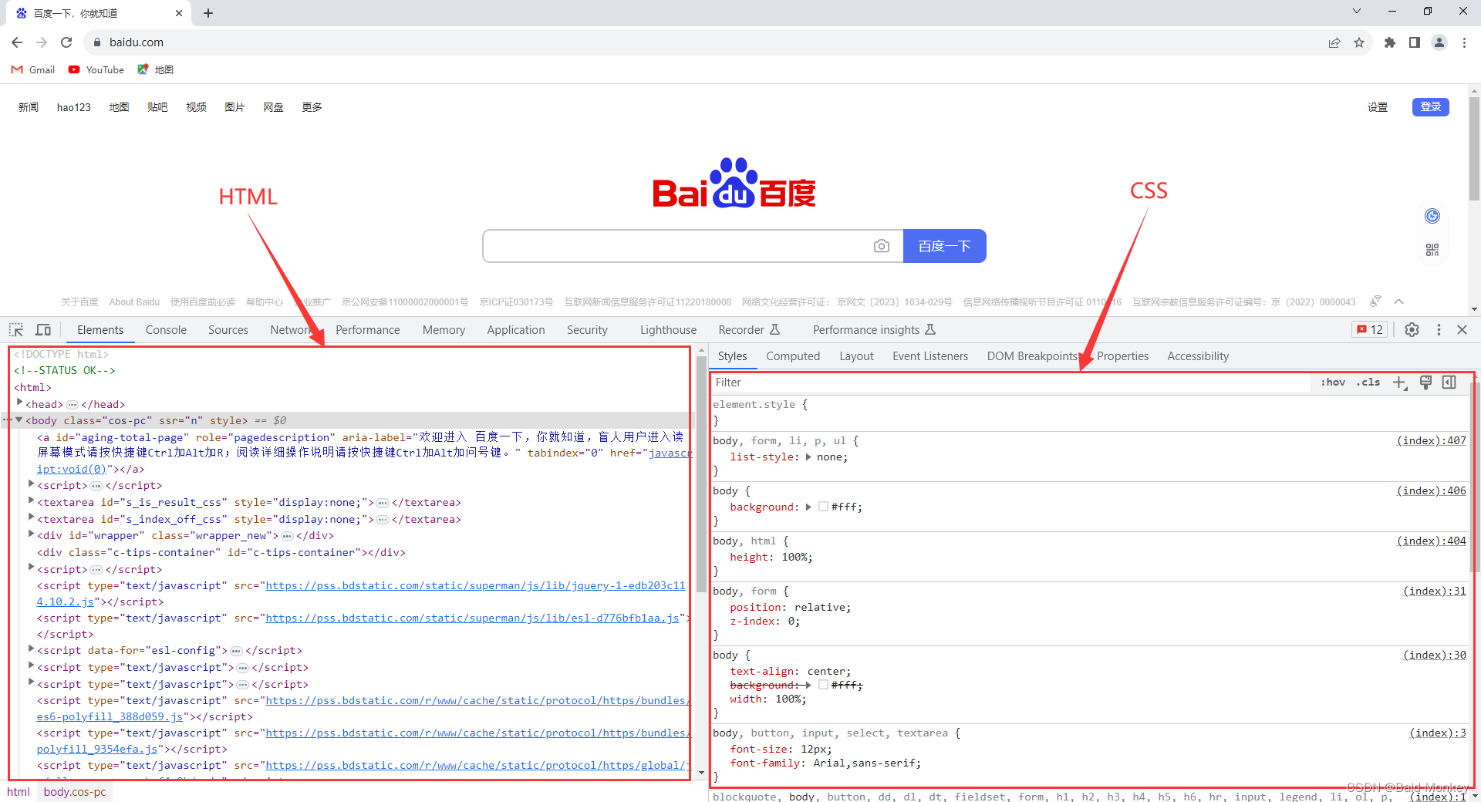Image resolution: width=1481 pixels, height=802 pixels.
Task: Open the 新闻 link on Baidu
Action: [x=29, y=107]
